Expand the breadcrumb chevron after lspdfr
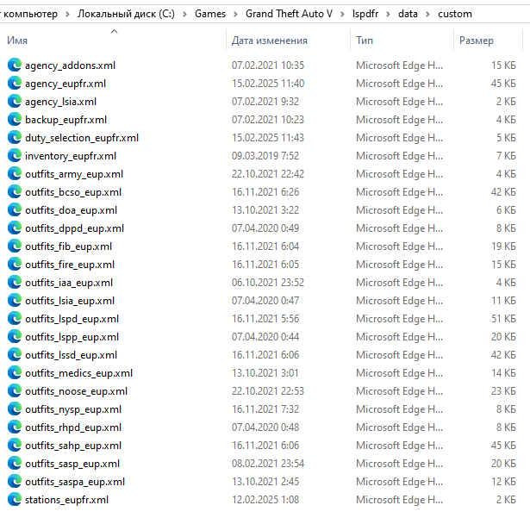This screenshot has height=524, width=530. [388, 14]
